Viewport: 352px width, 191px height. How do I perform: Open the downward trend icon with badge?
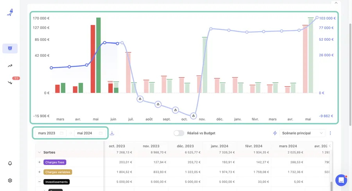coord(10,83)
